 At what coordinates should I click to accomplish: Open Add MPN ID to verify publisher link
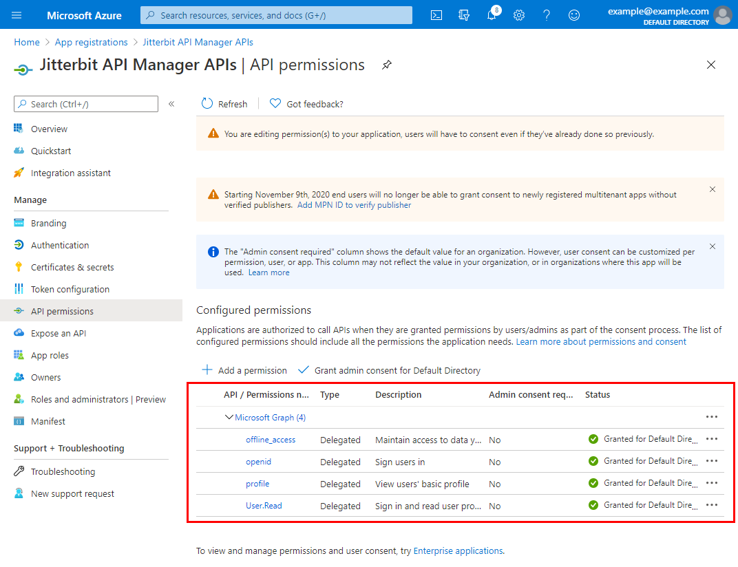coord(354,205)
